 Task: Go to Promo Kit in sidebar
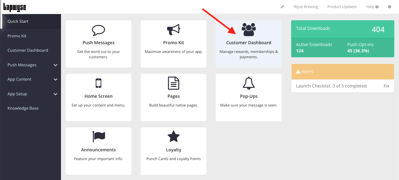17,36
